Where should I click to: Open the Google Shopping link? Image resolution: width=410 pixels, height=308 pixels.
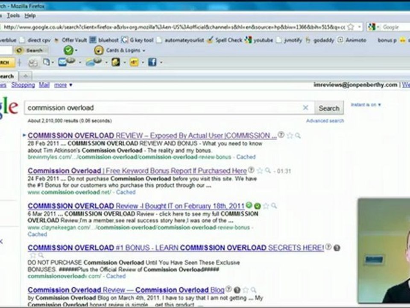click(23, 85)
